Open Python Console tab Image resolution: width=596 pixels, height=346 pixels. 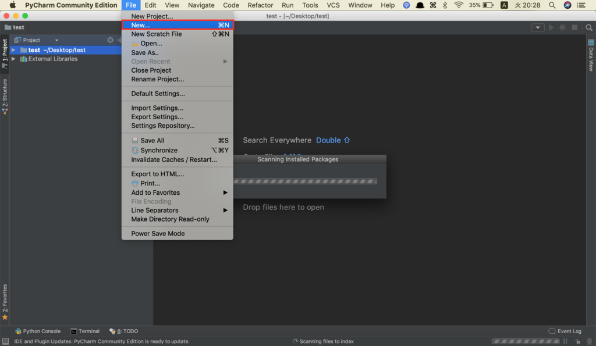[38, 331]
